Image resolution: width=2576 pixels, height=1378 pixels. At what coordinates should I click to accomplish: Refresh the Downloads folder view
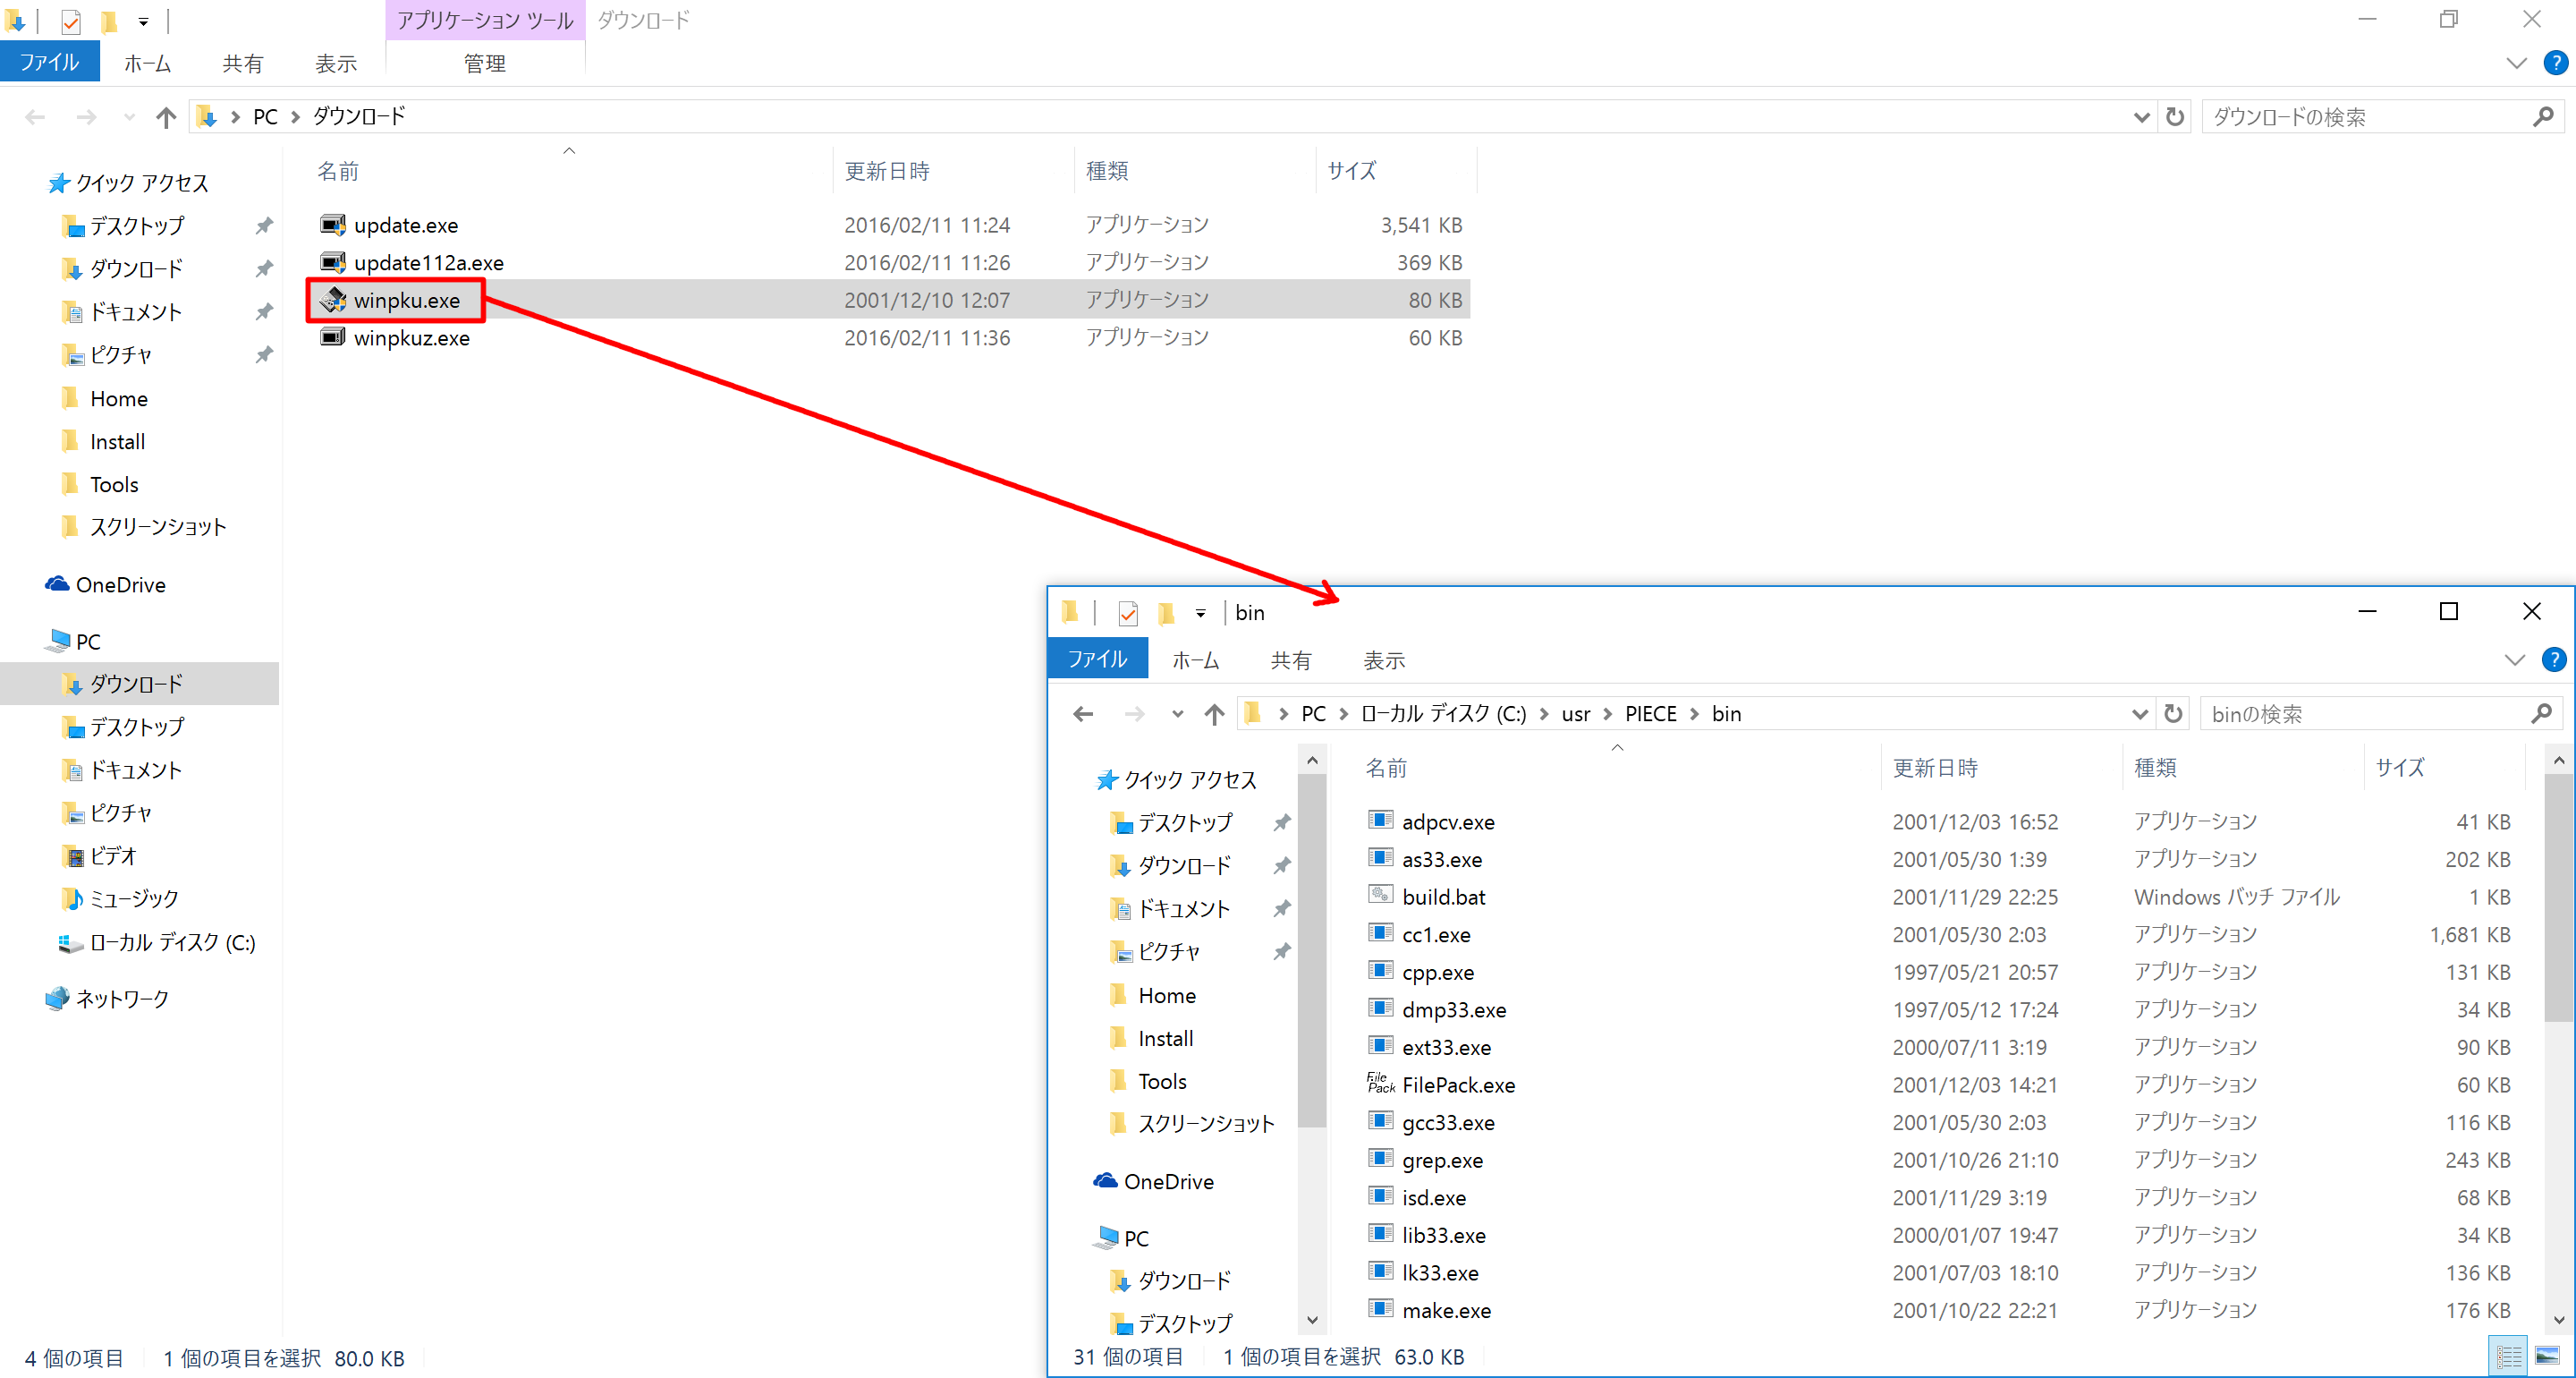click(x=2174, y=117)
